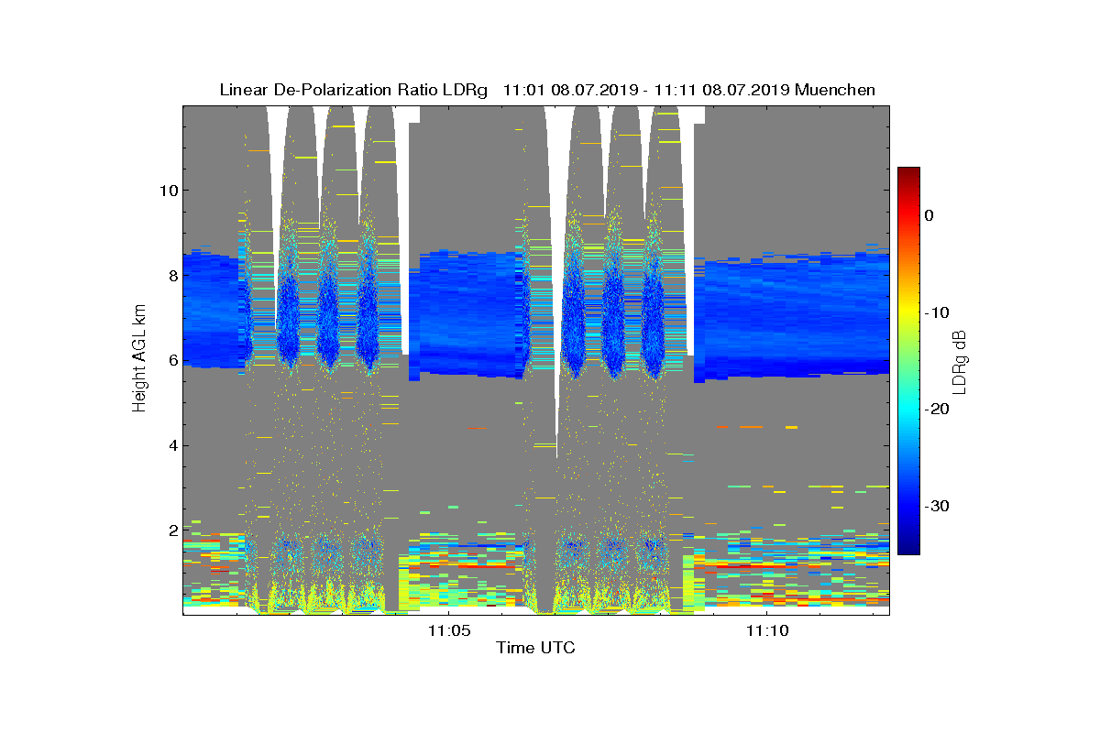Click the '6' height tick label
1100x733 pixels.
pos(171,361)
